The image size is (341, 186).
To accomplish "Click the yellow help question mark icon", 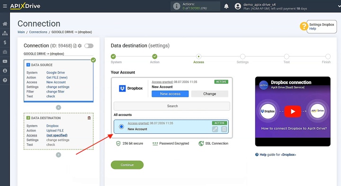I will tap(304, 27).
